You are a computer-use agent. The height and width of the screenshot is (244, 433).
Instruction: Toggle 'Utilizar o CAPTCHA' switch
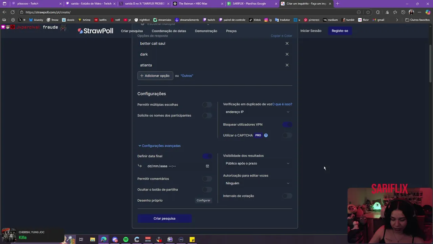click(287, 135)
